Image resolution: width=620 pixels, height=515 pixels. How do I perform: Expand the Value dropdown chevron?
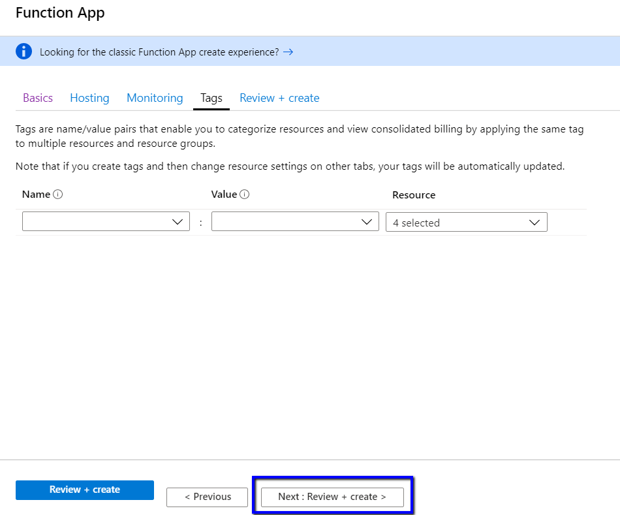366,222
